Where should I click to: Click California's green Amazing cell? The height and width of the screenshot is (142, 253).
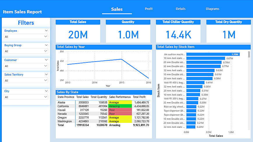[120, 106]
